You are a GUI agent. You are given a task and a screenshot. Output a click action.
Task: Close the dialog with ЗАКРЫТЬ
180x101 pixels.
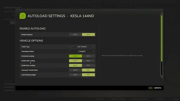coord(158,88)
